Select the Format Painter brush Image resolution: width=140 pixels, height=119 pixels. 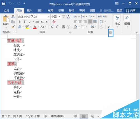(13, 27)
